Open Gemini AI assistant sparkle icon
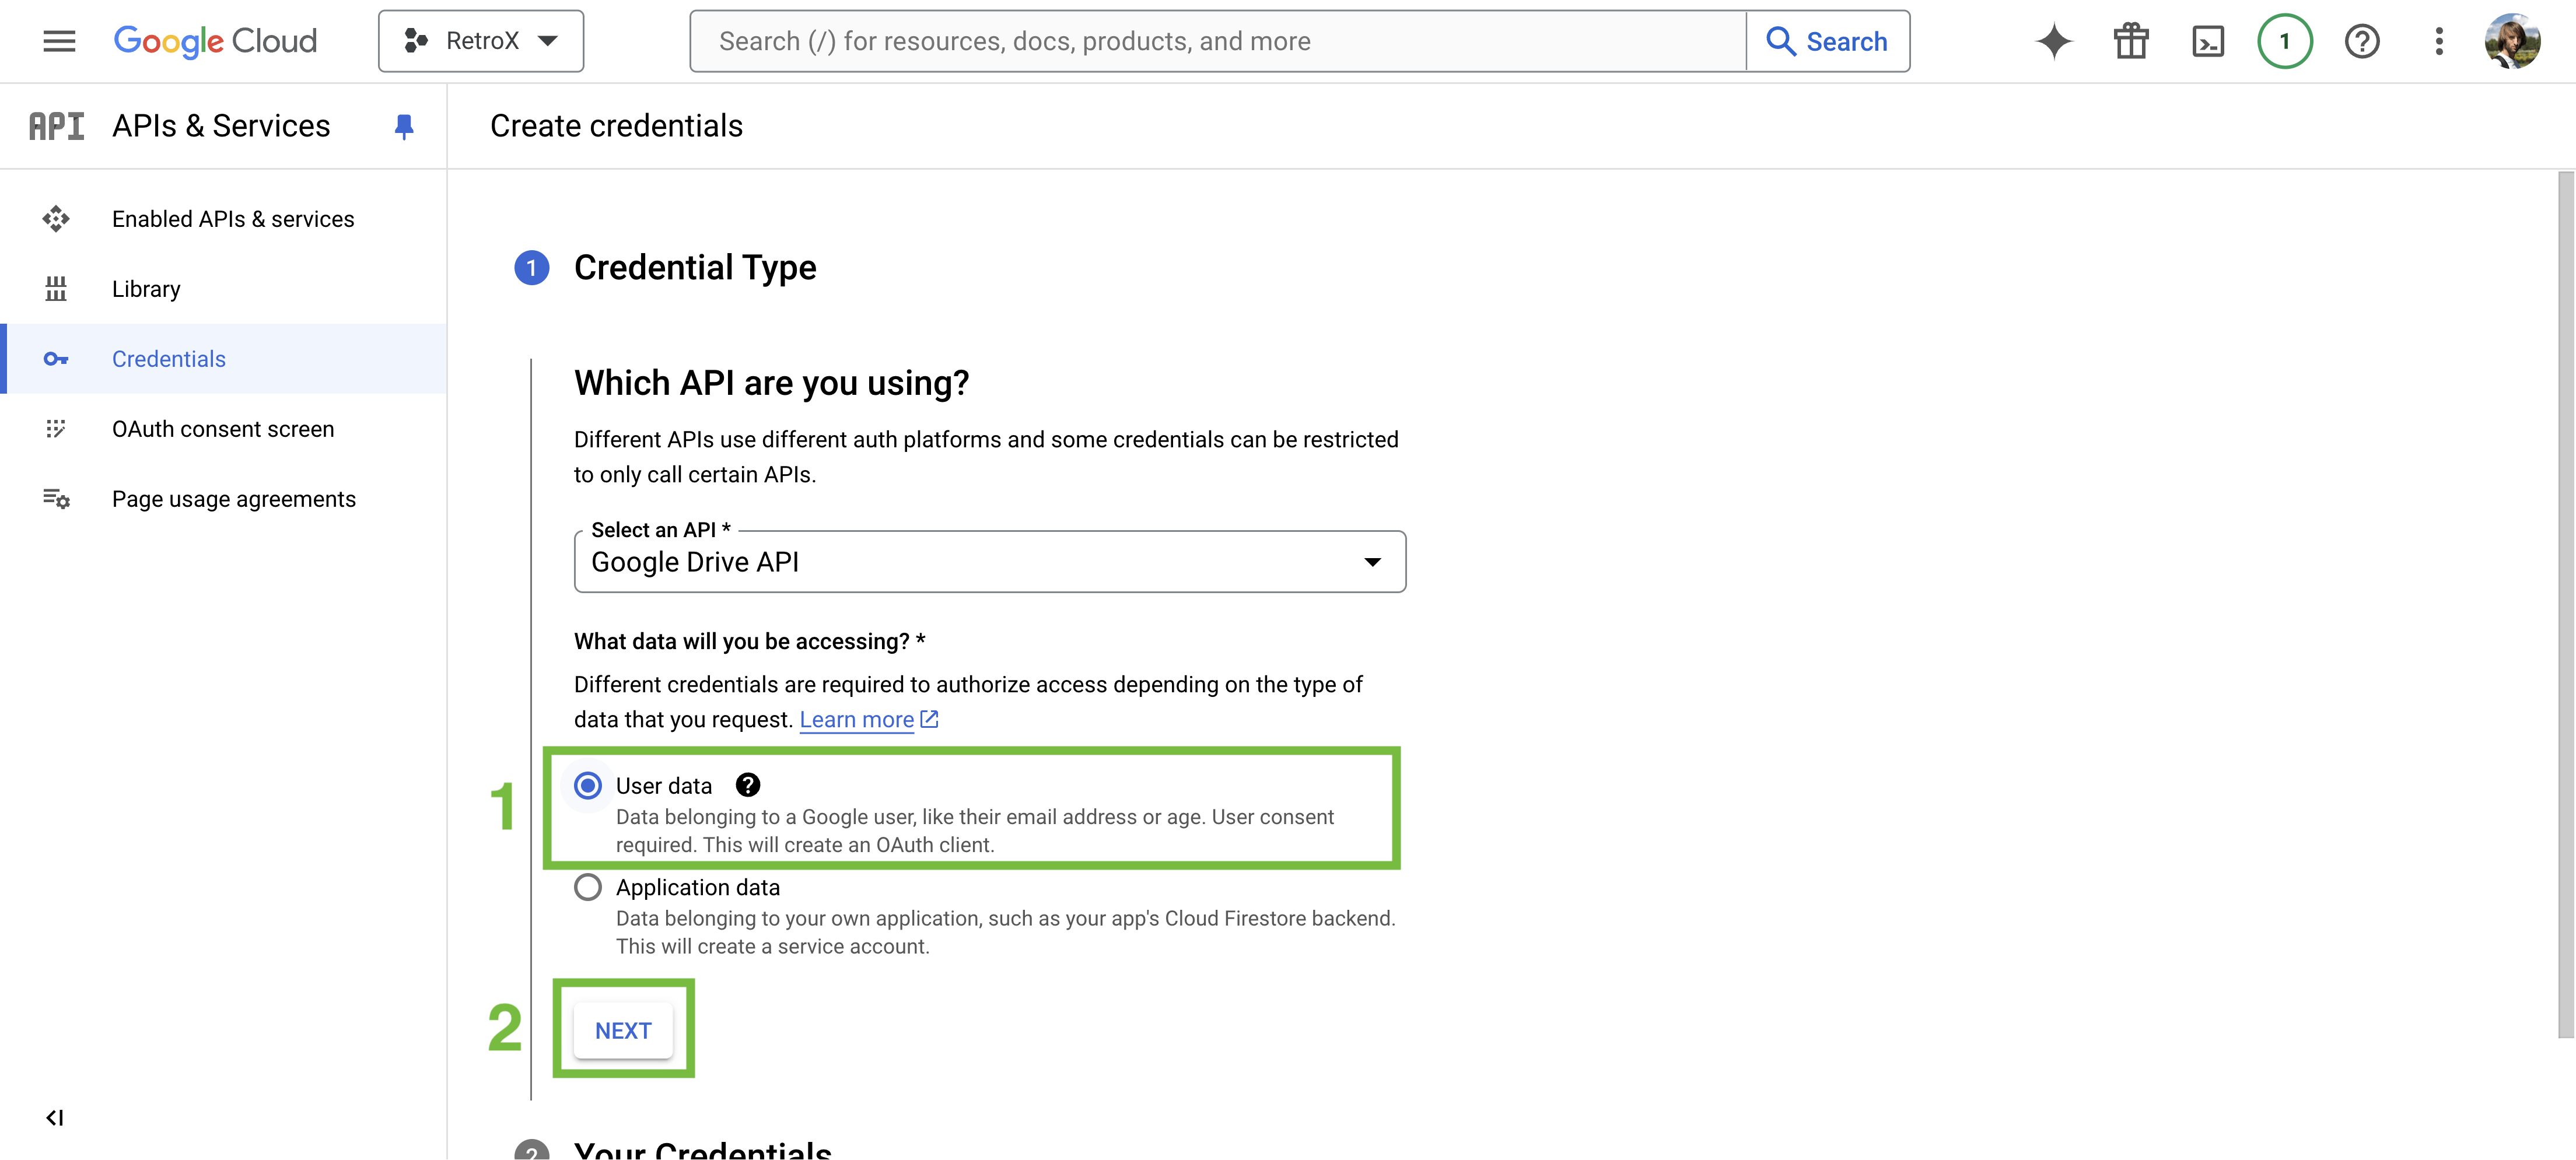The image size is (2576, 1160). click(x=2054, y=41)
